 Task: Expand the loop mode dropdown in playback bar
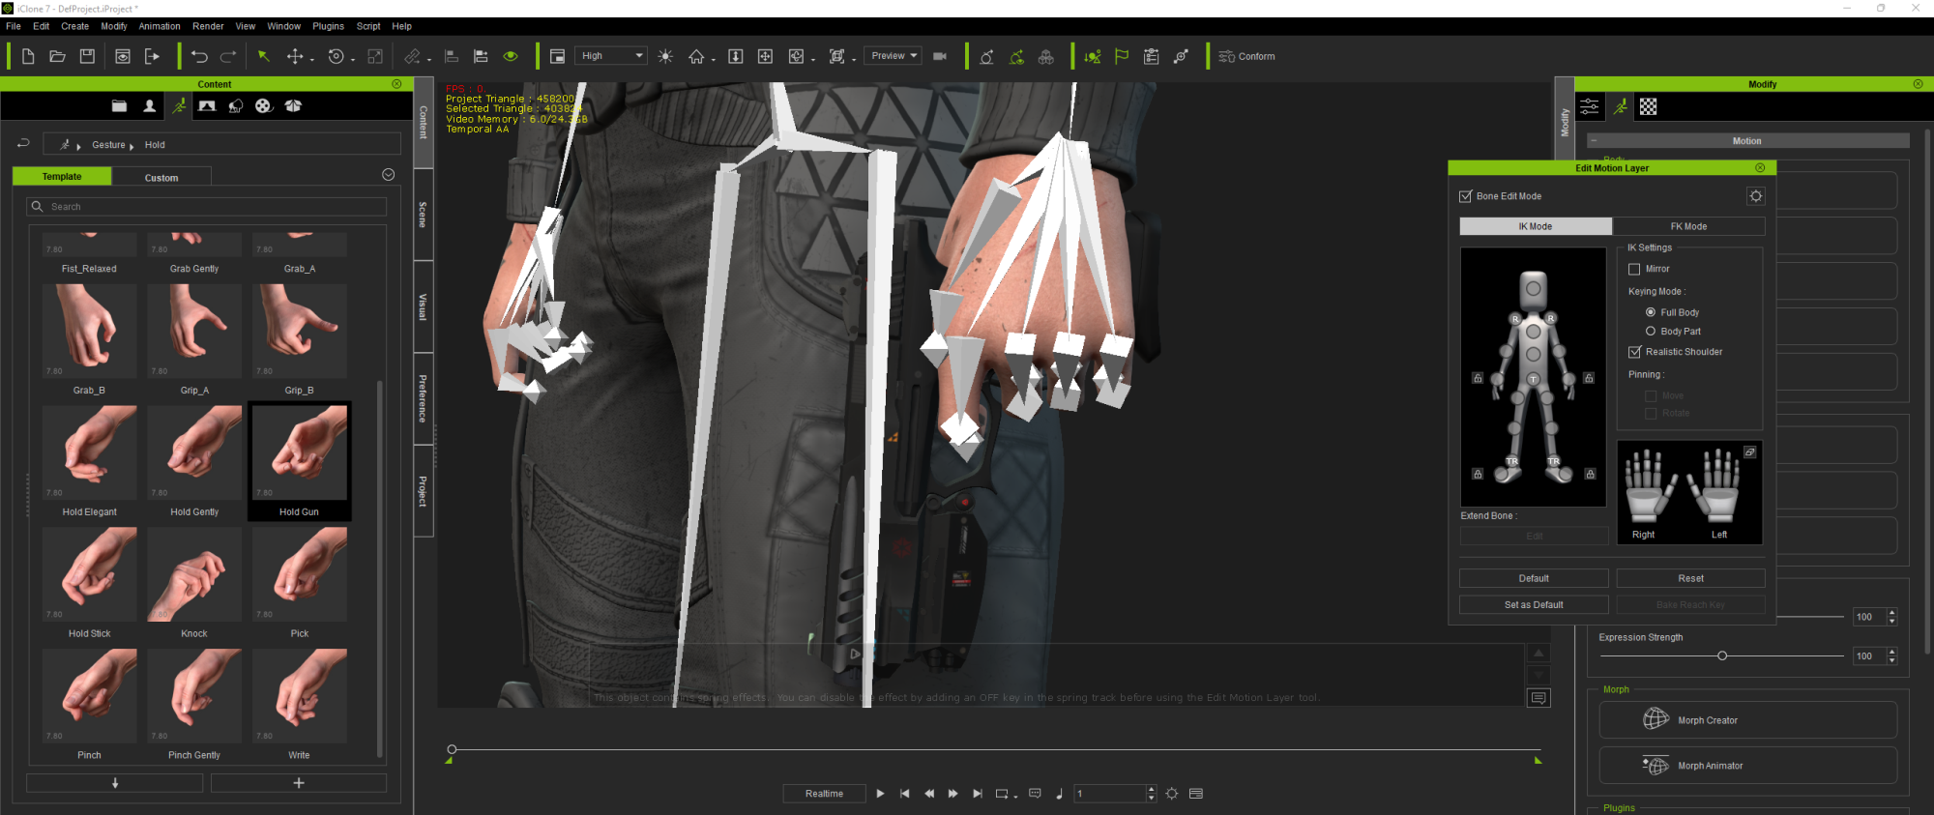pyautogui.click(x=1015, y=797)
